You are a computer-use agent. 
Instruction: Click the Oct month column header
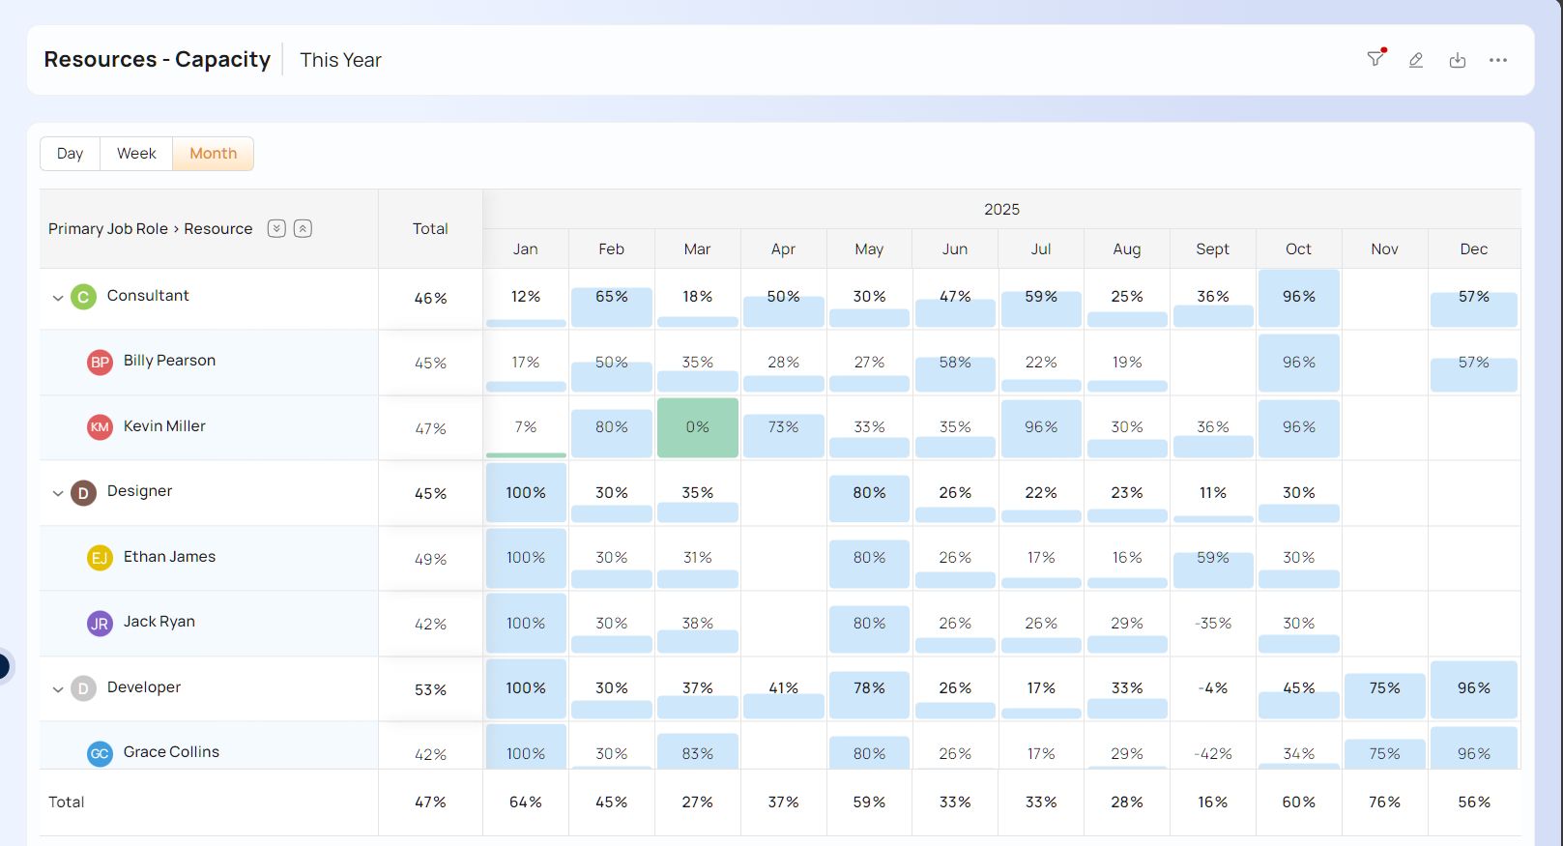click(x=1298, y=249)
